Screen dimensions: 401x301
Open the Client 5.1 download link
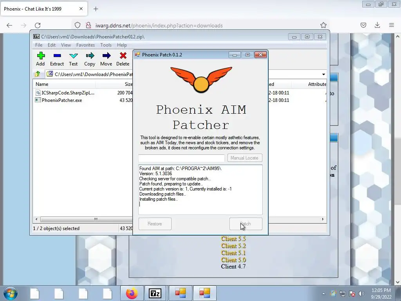point(233,253)
